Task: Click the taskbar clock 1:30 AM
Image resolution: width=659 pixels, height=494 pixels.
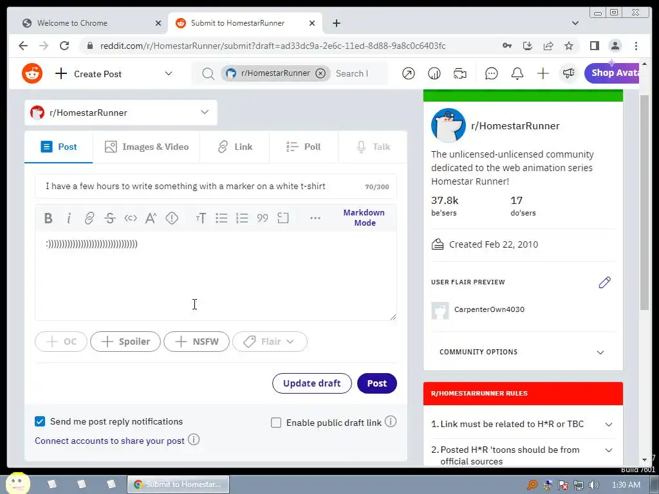Action: coord(626,485)
